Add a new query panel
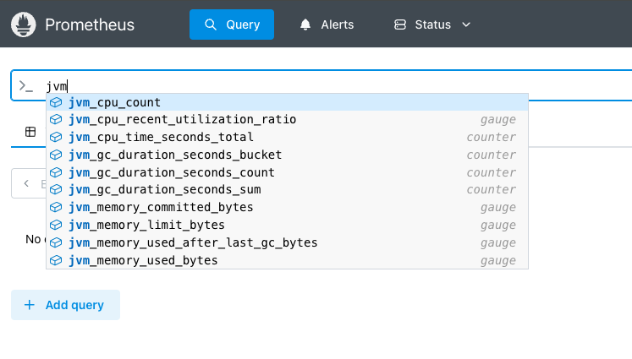Screen dimensions: 632x359 pos(65,305)
